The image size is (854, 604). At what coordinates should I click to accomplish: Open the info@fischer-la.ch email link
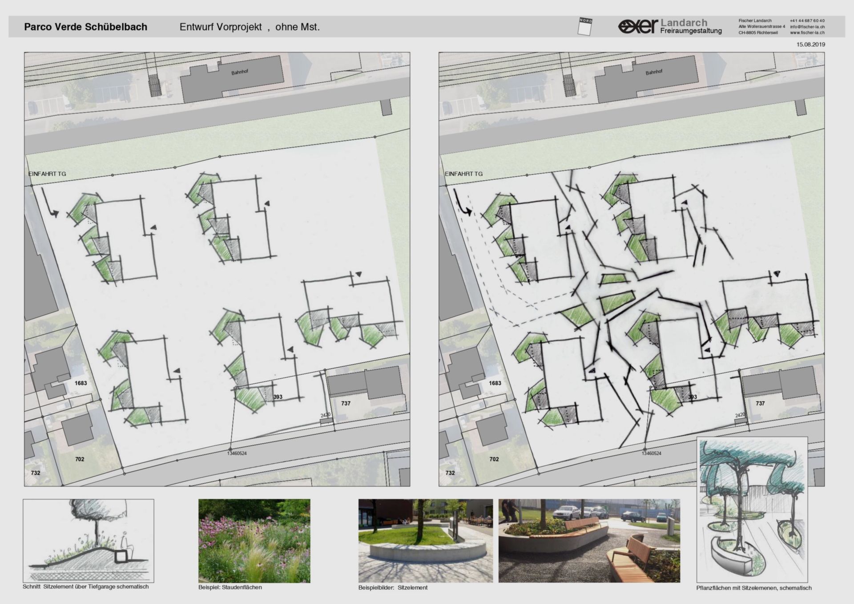point(807,27)
